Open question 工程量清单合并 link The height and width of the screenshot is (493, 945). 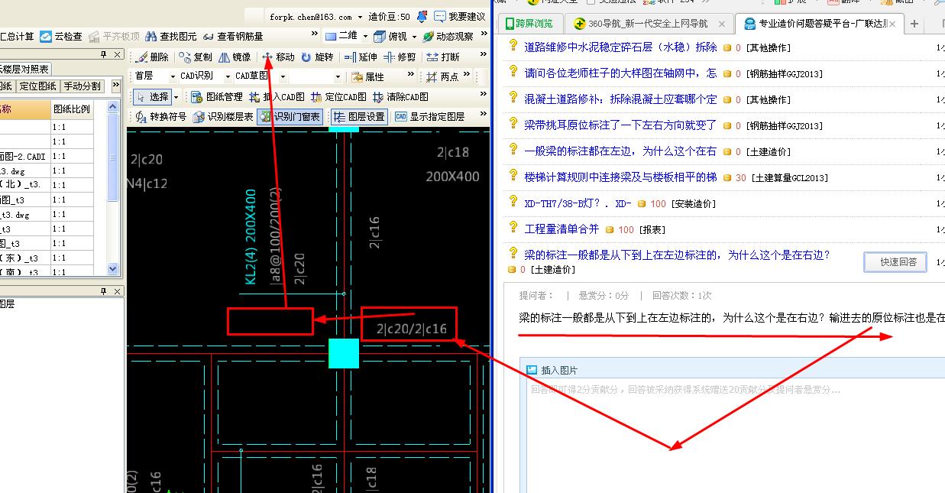(561, 229)
